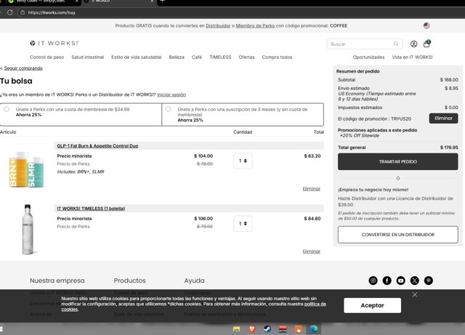465x335 pixels.
Task: Change quantity for GLP-1 Fat Burn Duo
Action: pyautogui.click(x=243, y=161)
